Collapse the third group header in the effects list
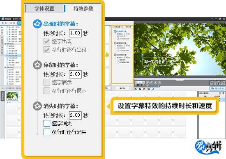Image resolution: width=226 pixels, height=159 pixels. tap(13, 67)
